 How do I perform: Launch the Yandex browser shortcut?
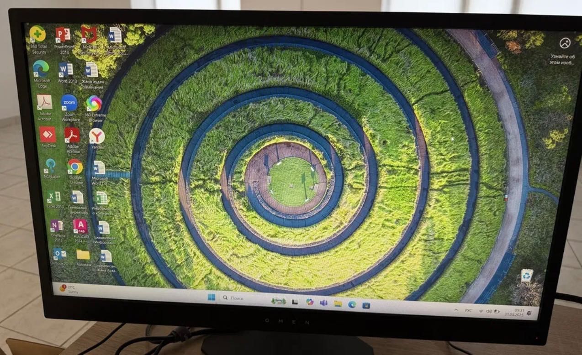click(x=97, y=138)
